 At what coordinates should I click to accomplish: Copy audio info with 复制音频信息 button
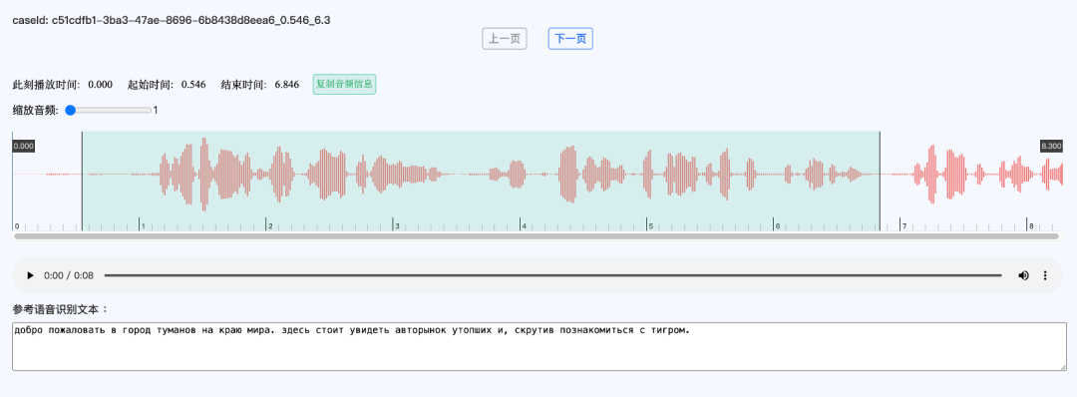point(344,85)
